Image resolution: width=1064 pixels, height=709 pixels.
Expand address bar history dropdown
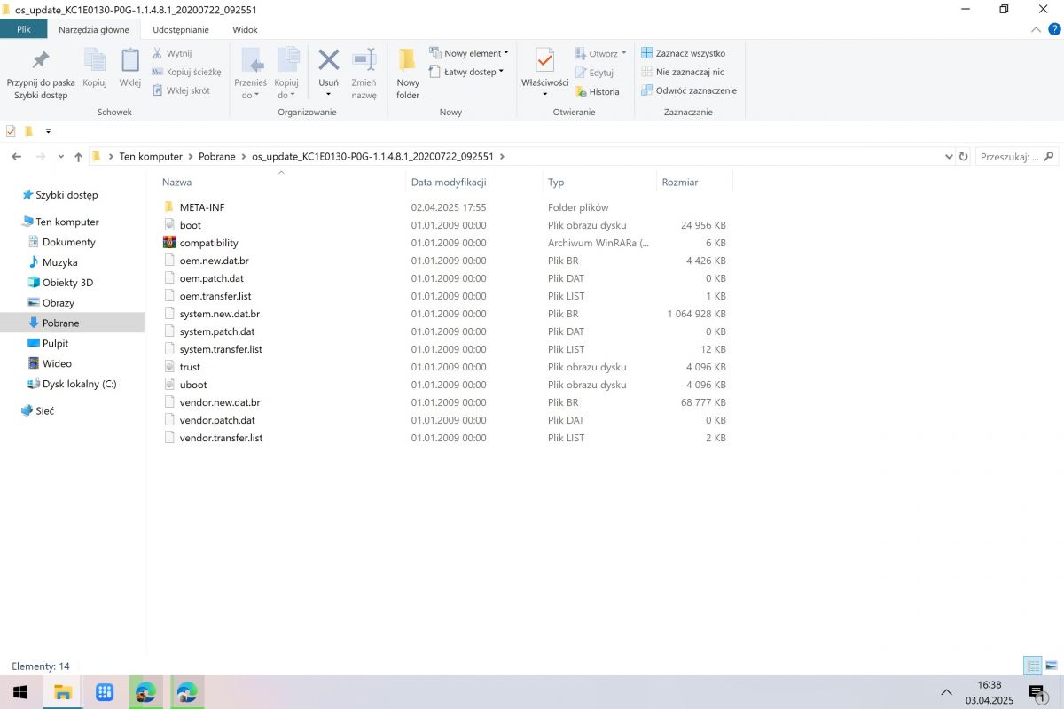pyautogui.click(x=949, y=157)
